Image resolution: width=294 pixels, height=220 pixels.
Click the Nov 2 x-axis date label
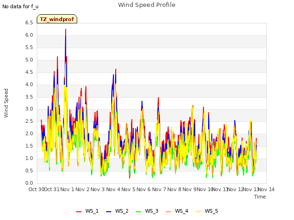click(x=83, y=189)
